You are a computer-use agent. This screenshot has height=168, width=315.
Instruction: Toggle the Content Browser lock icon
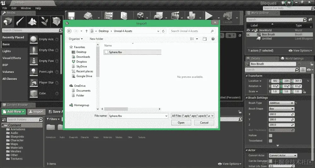click(x=239, y=112)
